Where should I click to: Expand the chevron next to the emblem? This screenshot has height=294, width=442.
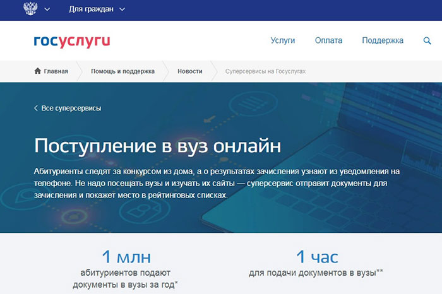(x=47, y=9)
